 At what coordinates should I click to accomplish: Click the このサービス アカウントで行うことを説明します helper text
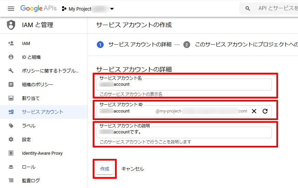click(145, 142)
